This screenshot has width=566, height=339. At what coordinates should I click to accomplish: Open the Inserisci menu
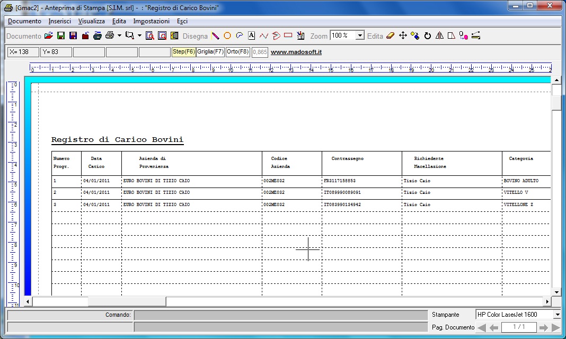click(x=59, y=21)
